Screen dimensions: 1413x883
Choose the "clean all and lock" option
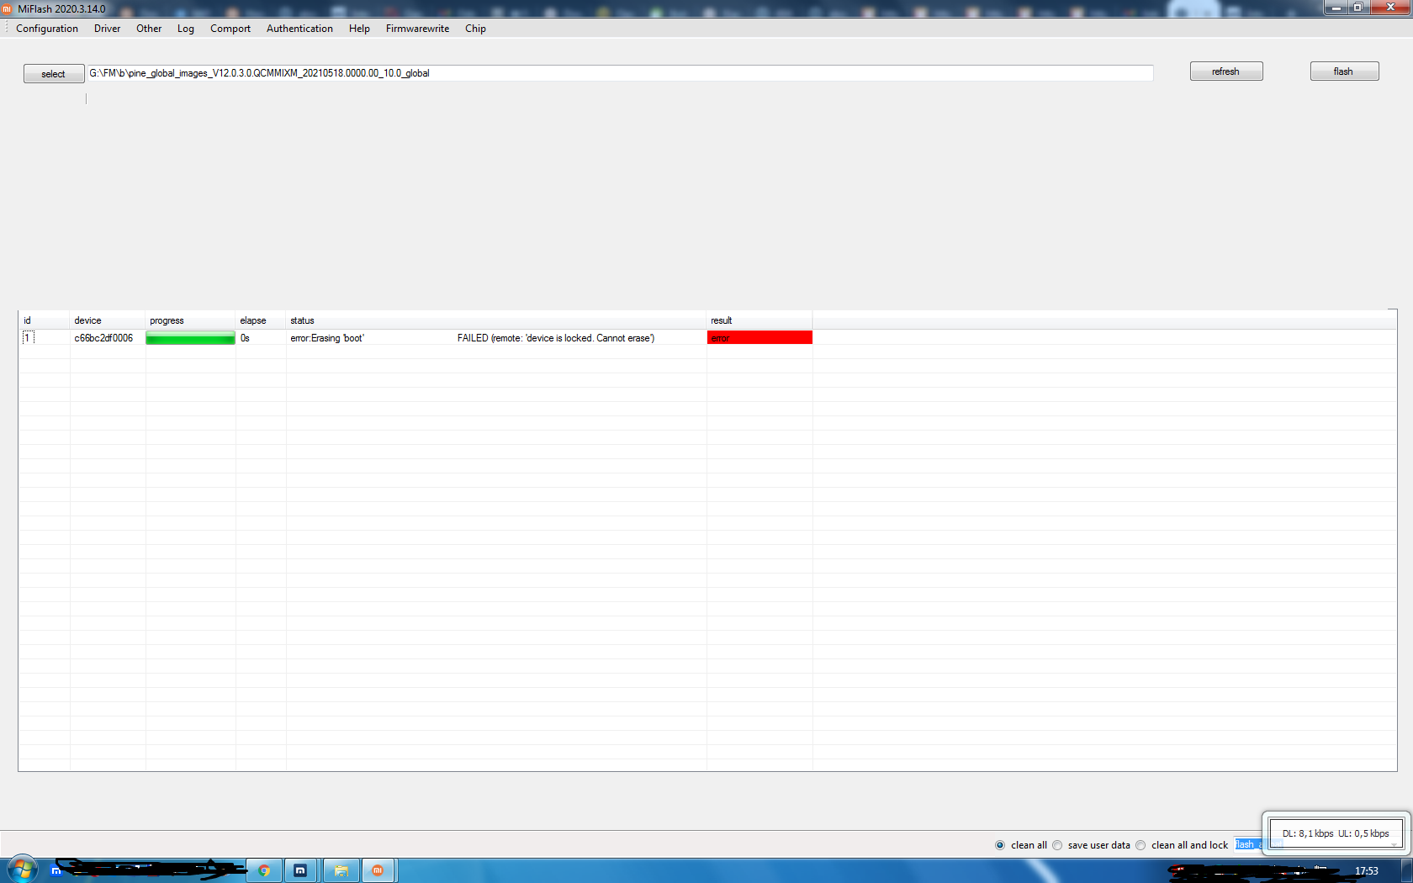point(1141,845)
